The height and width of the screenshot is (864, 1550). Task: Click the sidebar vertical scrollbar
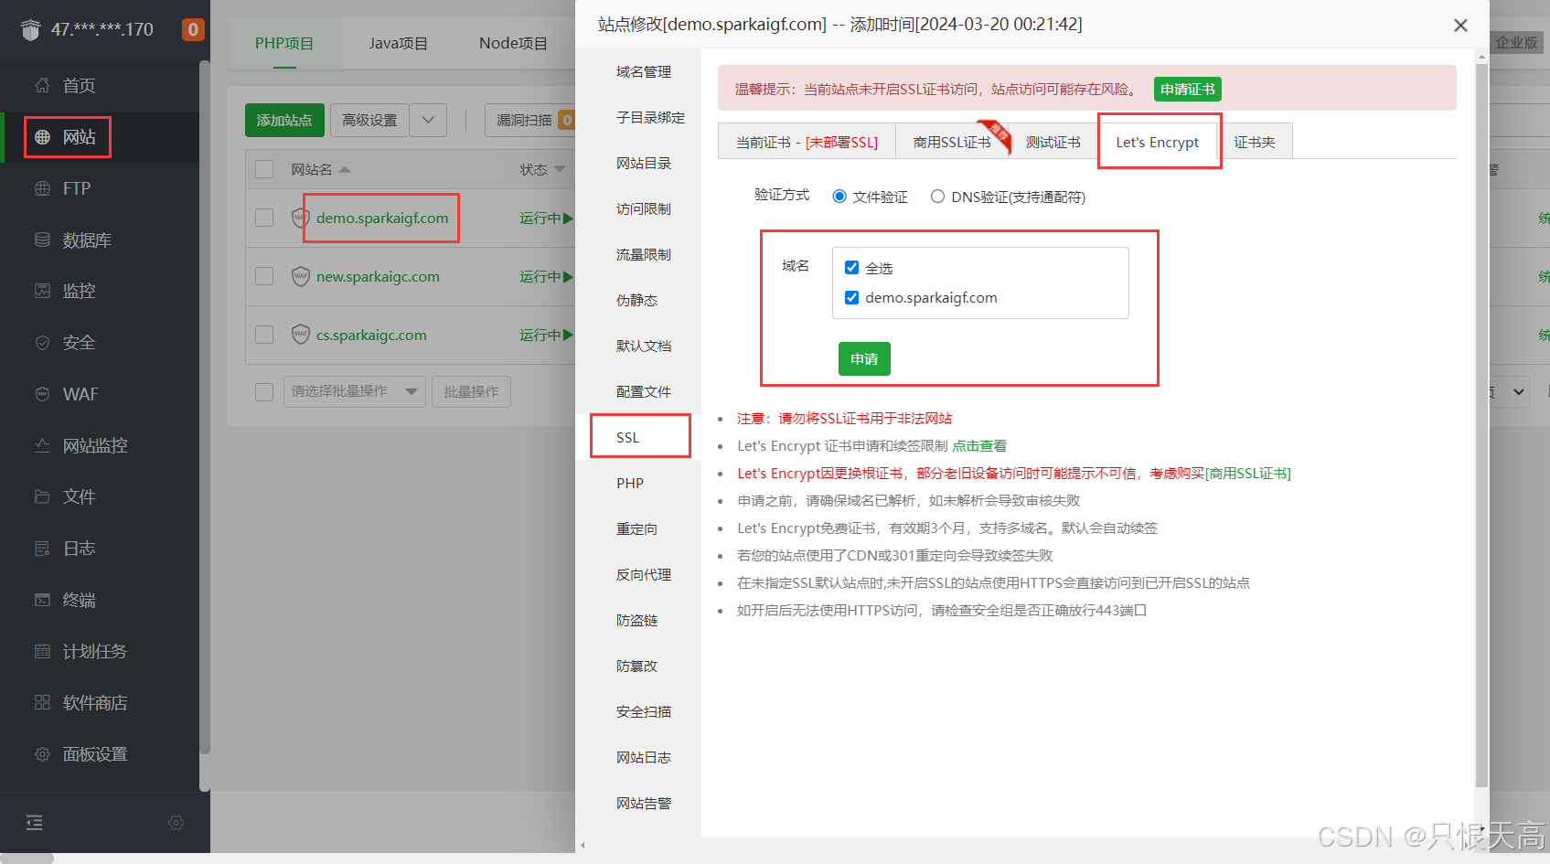click(205, 407)
